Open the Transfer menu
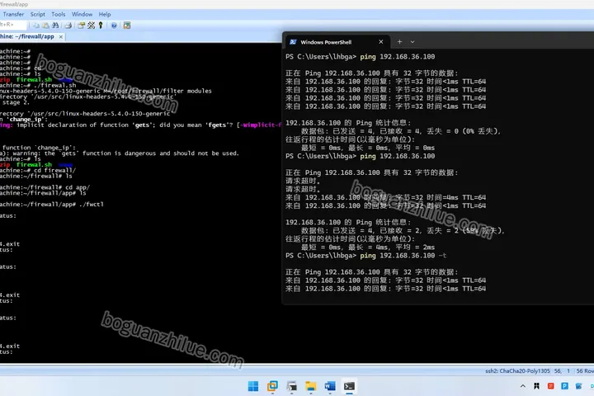This screenshot has width=594, height=396. pos(14,14)
